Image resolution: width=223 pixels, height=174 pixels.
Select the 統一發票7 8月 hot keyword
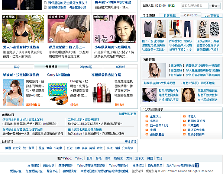coord(159,125)
